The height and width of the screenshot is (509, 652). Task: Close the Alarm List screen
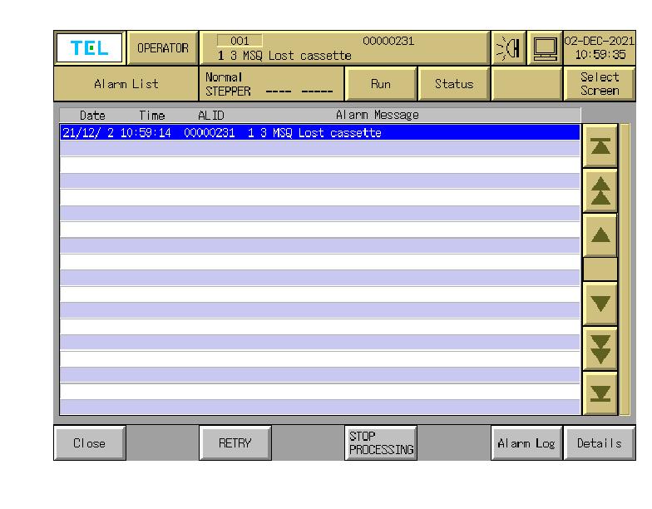point(89,443)
